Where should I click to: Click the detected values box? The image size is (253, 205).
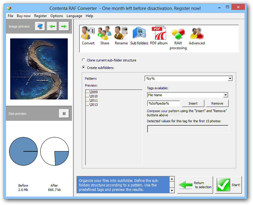click(x=188, y=129)
